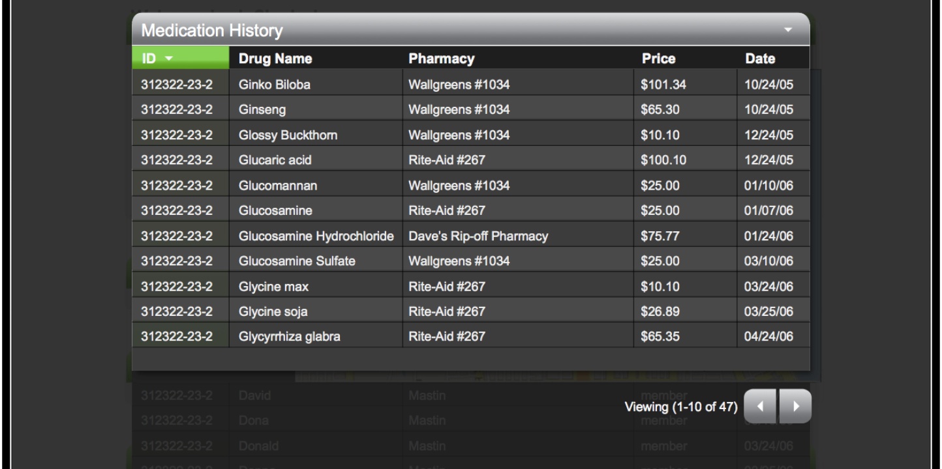Toggle ID column sort arrow
Screen dimensions: 942x469
170,59
